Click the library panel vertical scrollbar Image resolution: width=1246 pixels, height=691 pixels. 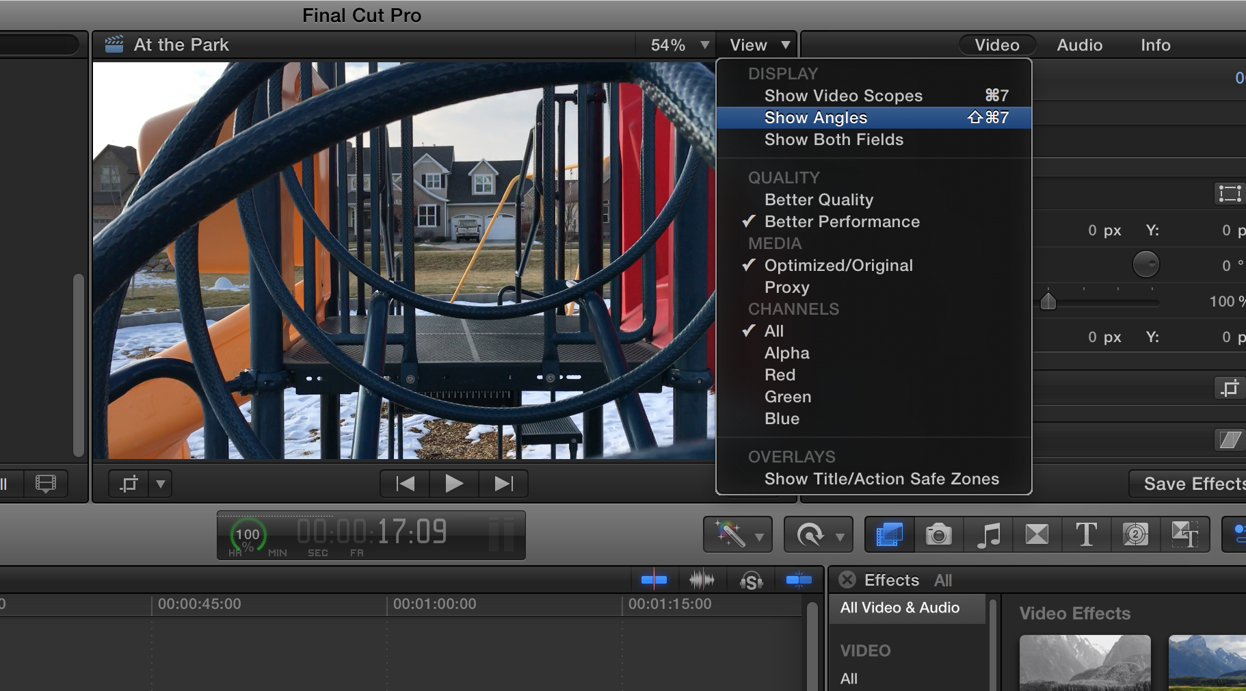pyautogui.click(x=79, y=365)
